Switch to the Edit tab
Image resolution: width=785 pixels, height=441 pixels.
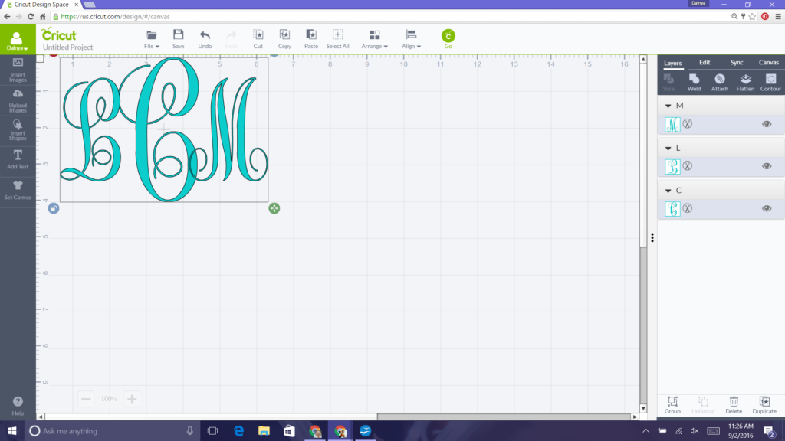pyautogui.click(x=705, y=63)
